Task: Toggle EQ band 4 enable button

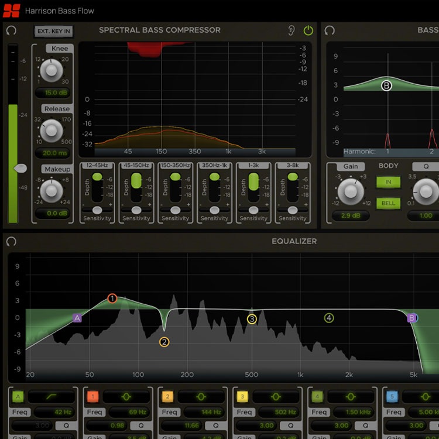Action: pos(317,396)
